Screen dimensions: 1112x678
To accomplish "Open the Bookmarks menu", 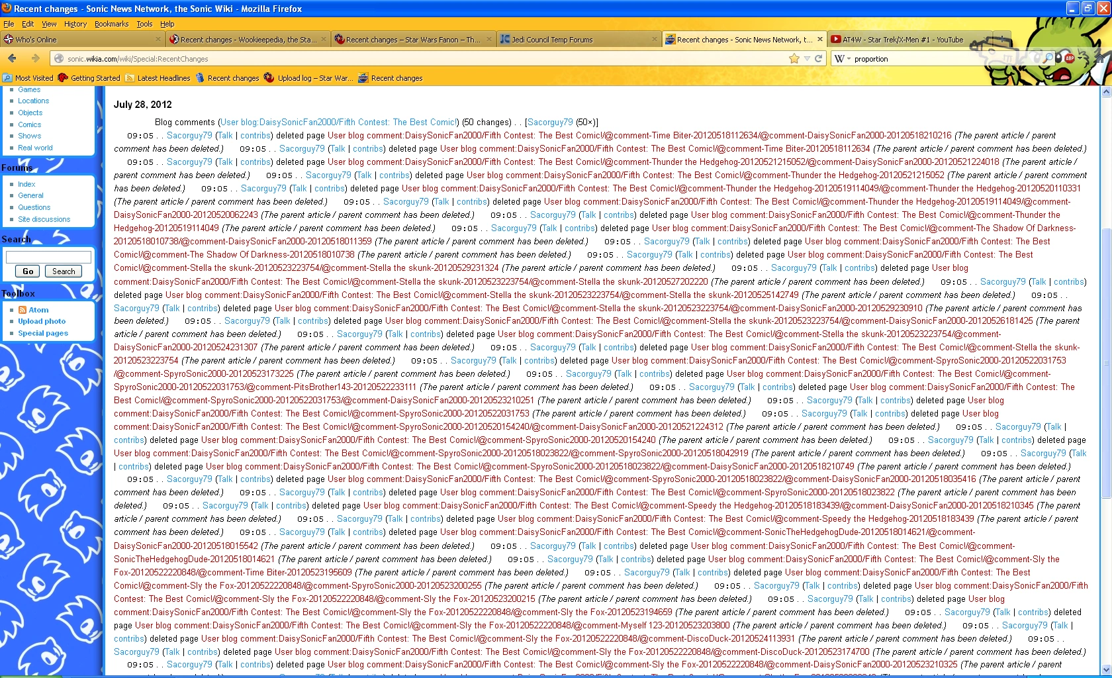I will click(x=111, y=24).
